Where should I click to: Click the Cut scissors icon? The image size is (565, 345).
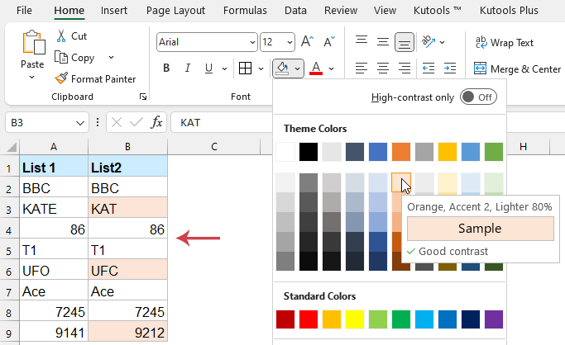coord(61,36)
